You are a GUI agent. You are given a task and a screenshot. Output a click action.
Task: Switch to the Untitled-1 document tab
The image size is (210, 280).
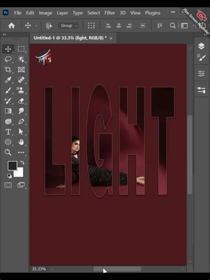pos(70,38)
